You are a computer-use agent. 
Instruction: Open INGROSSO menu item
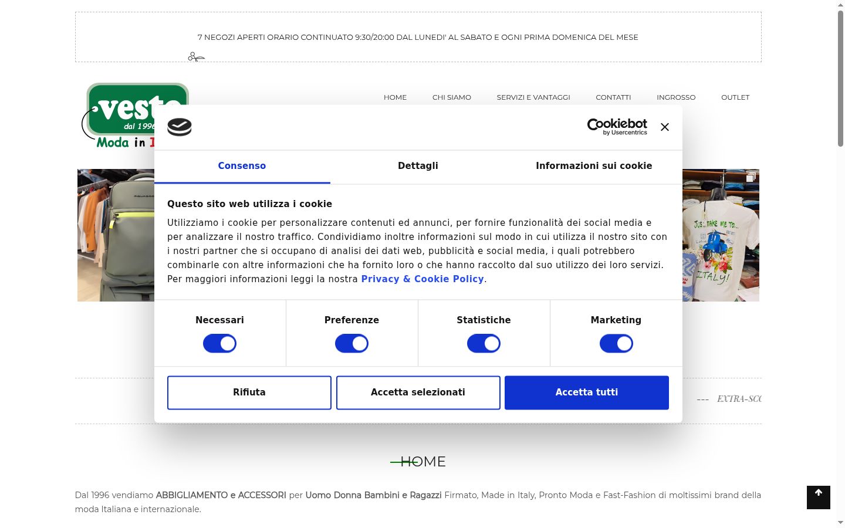676,97
